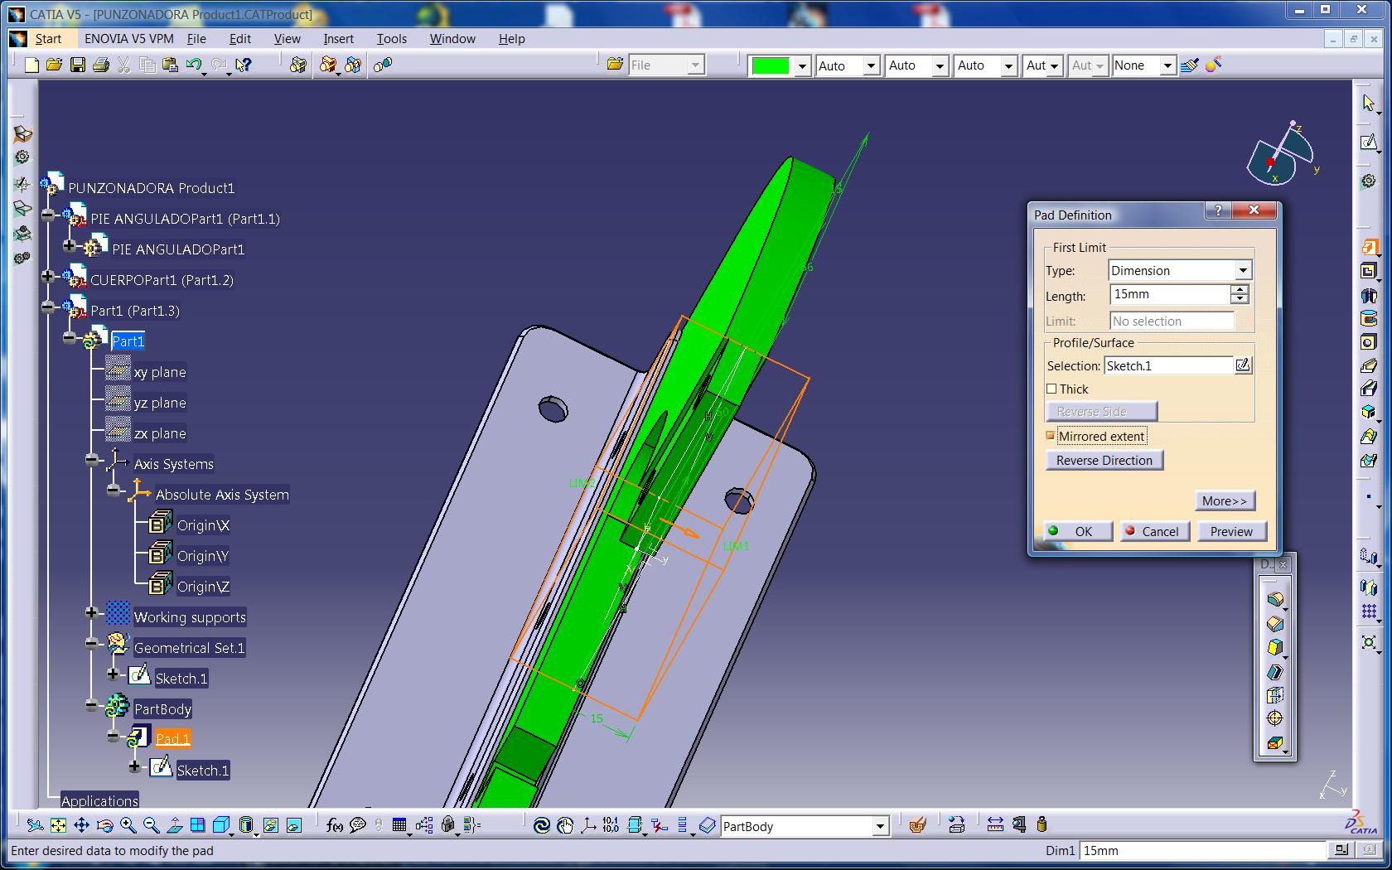Click the Length field showing 15mm
Viewport: 1392px width, 870px height.
[1170, 294]
